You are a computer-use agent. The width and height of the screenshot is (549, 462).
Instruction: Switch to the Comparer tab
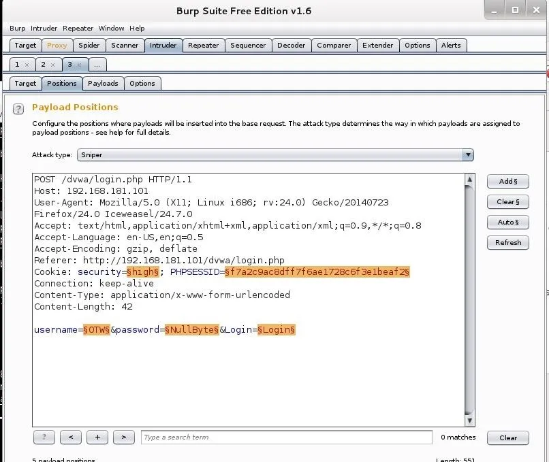(x=334, y=45)
